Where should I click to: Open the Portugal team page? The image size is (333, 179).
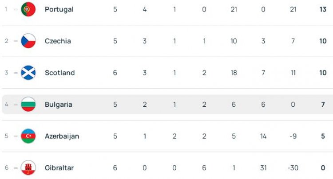[59, 9]
